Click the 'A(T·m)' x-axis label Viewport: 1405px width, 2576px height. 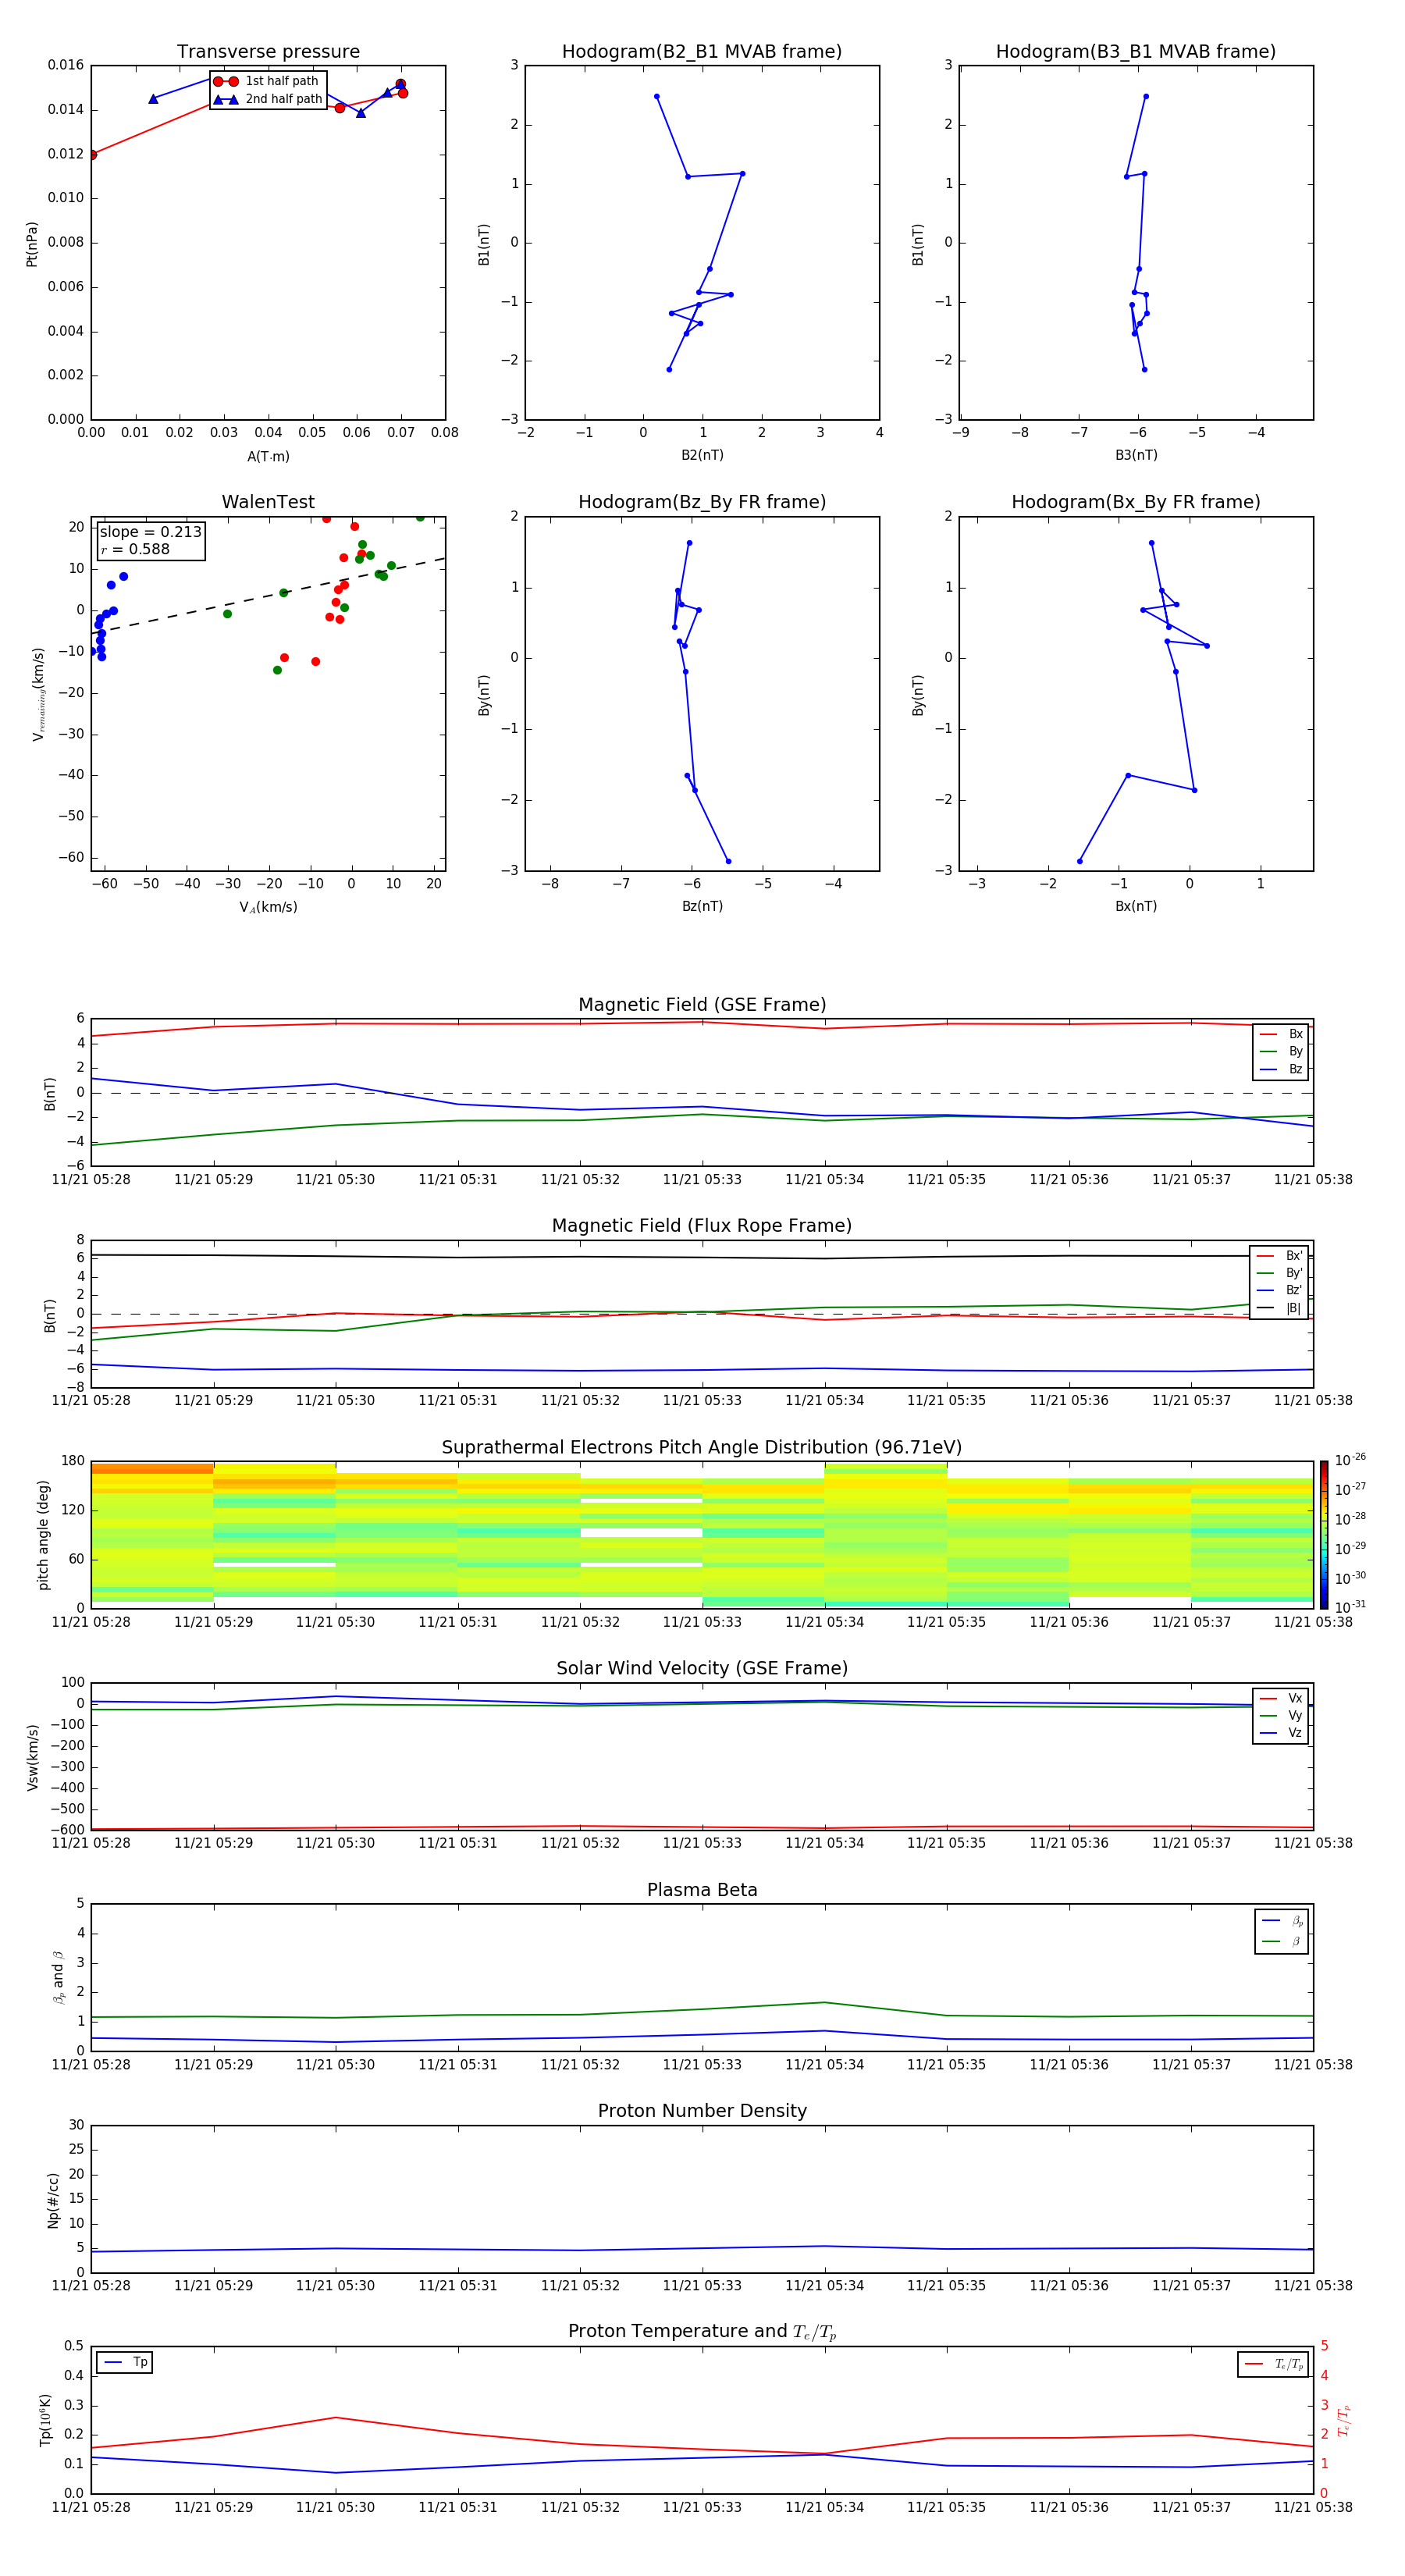pyautogui.click(x=268, y=457)
